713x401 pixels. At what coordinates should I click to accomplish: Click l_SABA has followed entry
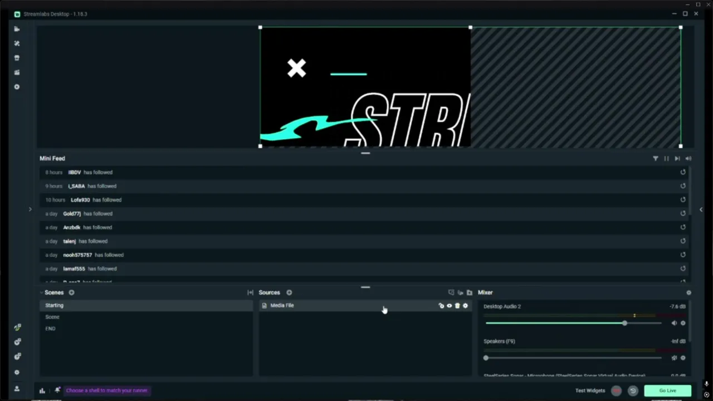click(362, 186)
